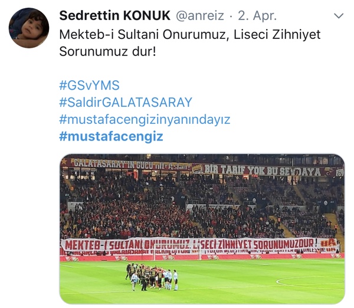Open the #SaldirGALATASARAY hashtag
The image size is (354, 308).
126,102
